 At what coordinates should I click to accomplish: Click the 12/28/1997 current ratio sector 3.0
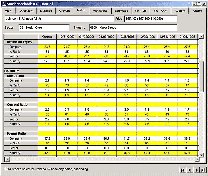[x=126, y=119]
